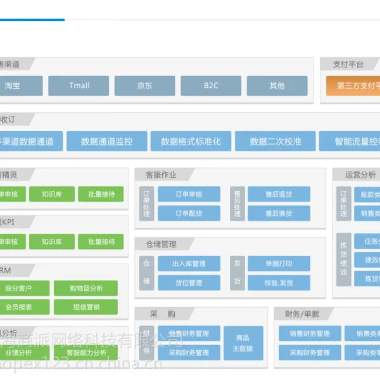This screenshot has width=380, height=380.
Task: Click the 支付平台 section header
Action: 348,64
